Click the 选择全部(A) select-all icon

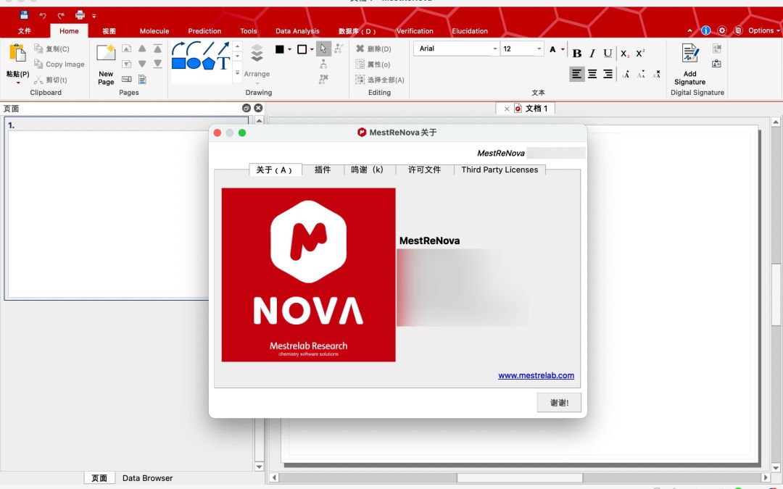pos(360,80)
